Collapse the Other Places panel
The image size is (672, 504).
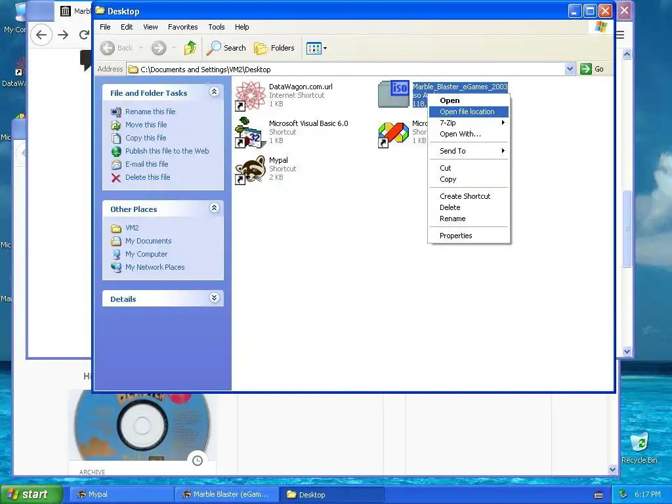click(215, 208)
